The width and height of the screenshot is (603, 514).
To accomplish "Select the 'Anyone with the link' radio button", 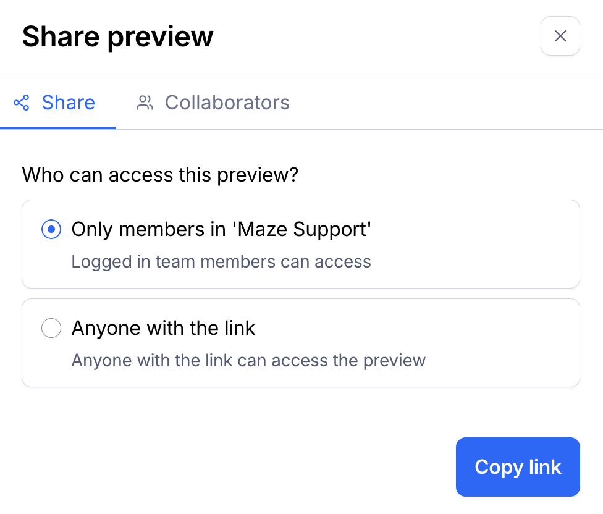I will 51,328.
